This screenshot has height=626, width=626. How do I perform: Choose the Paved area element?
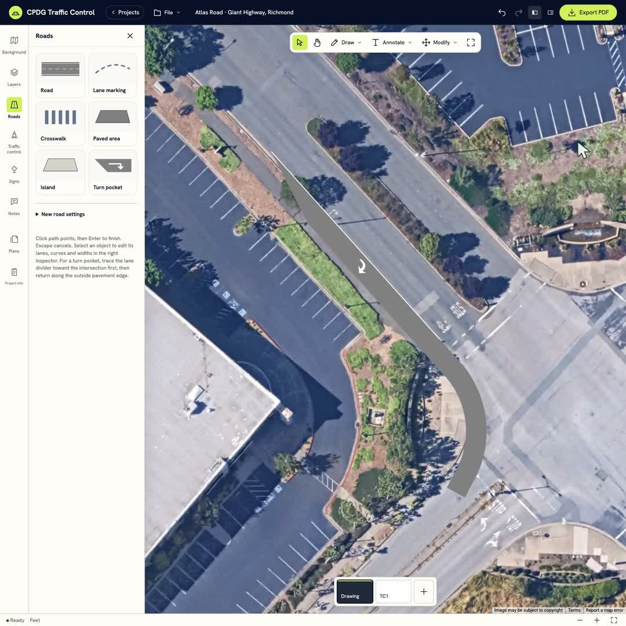[x=112, y=124]
